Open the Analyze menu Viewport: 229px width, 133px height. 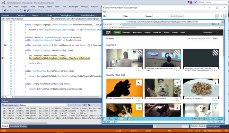[x=84, y=6]
